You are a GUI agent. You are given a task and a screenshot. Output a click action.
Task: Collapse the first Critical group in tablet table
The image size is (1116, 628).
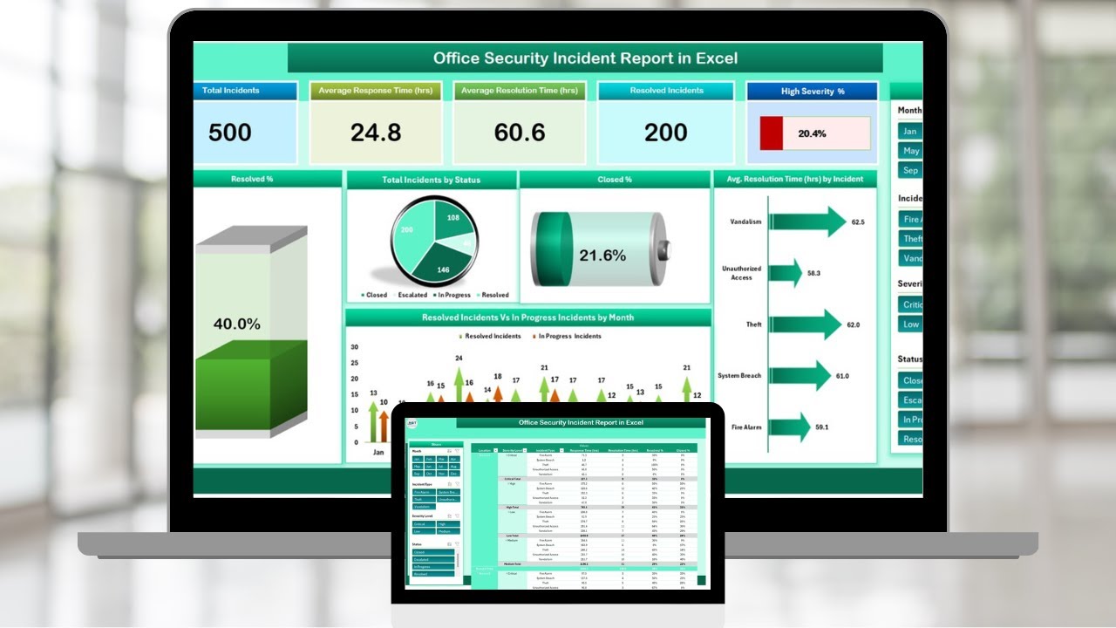point(507,455)
